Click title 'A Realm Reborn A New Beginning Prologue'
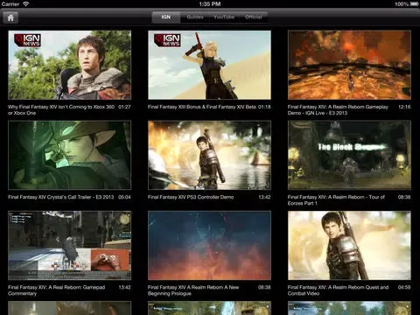The height and width of the screenshot is (315, 420). [x=193, y=290]
